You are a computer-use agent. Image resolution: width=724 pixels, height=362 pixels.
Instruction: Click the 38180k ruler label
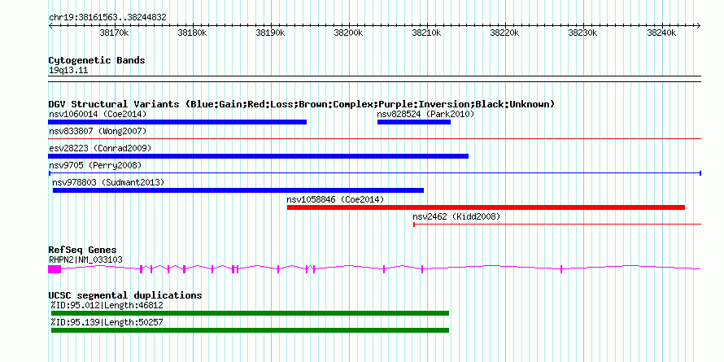point(192,33)
